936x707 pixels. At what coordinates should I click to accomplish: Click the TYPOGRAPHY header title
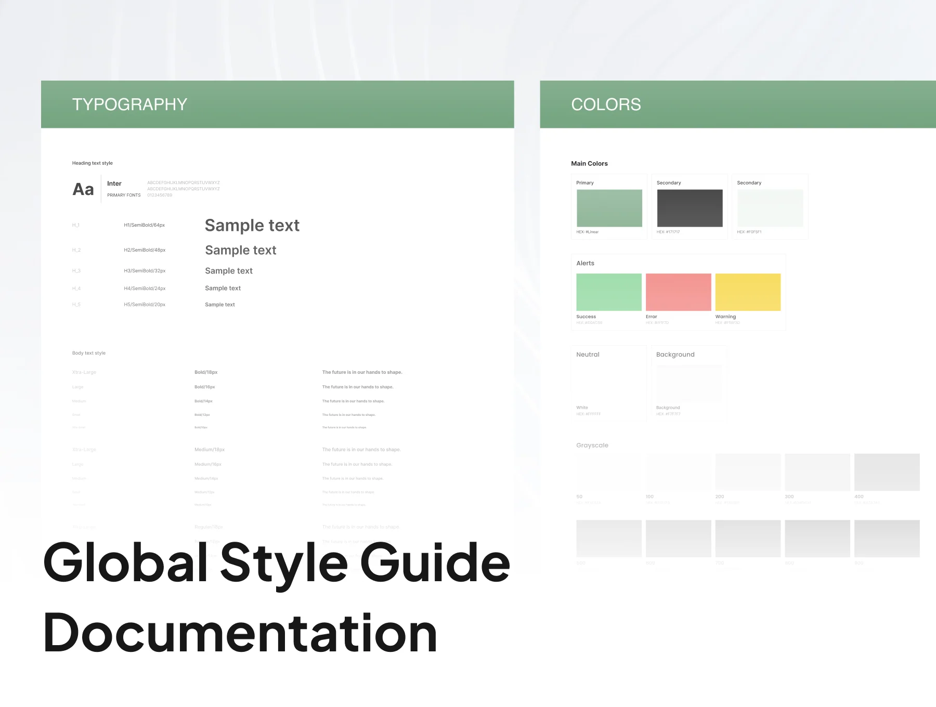click(x=129, y=104)
